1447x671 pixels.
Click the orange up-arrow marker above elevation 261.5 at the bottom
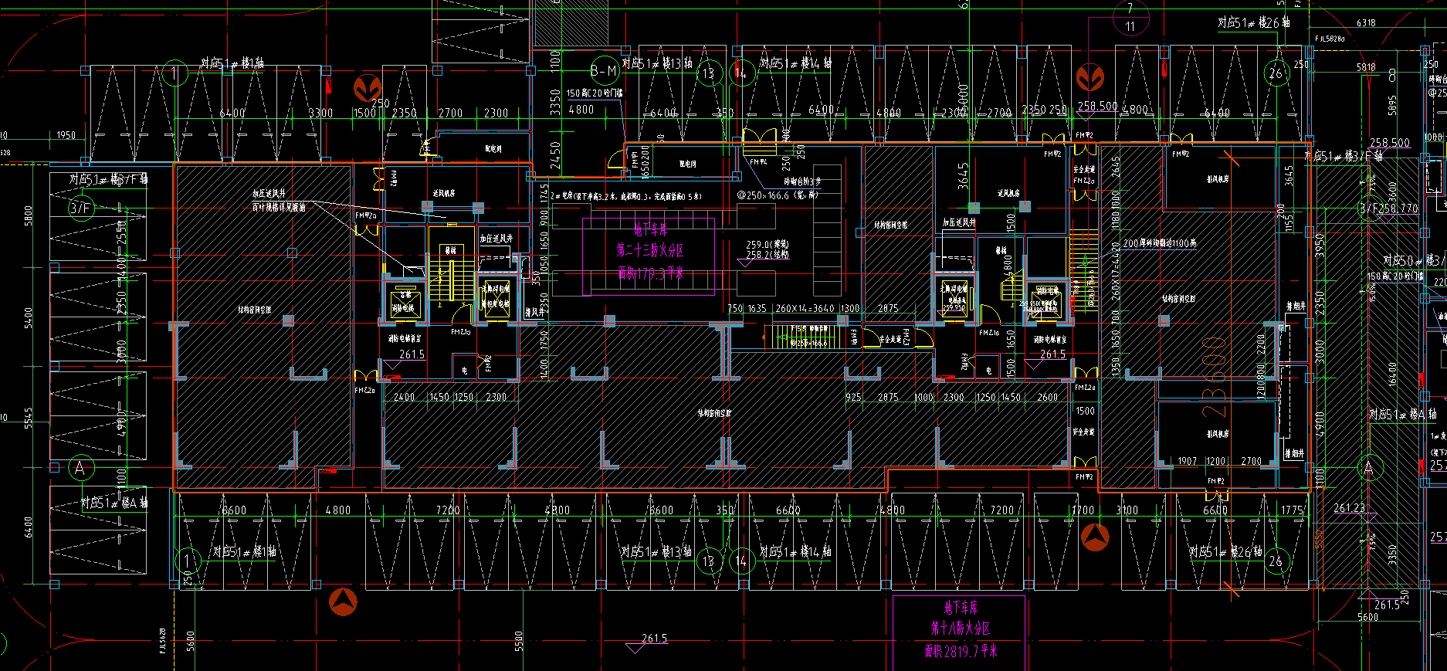[343, 602]
